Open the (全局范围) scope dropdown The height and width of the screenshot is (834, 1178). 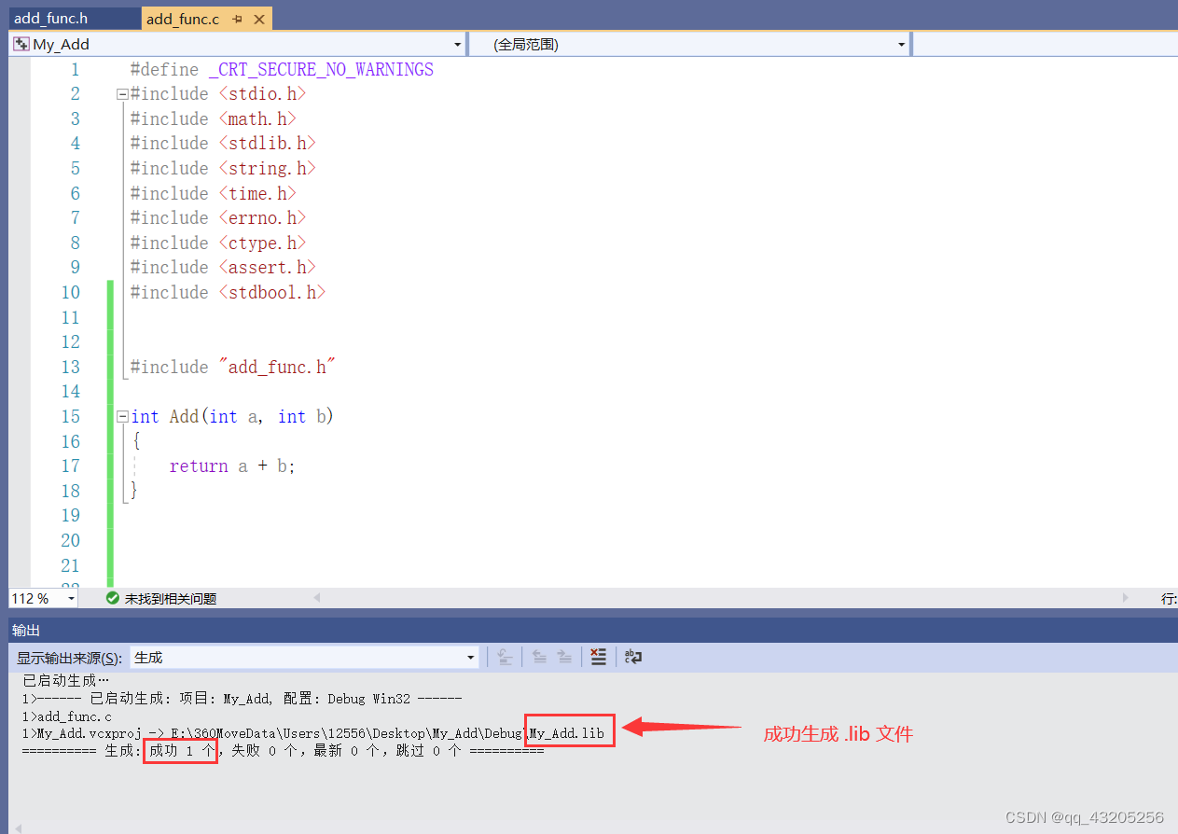(901, 45)
